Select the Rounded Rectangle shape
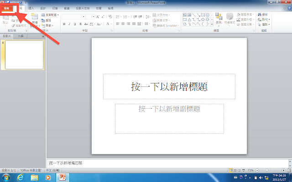This screenshot has height=182, width=292. [x=208, y=15]
